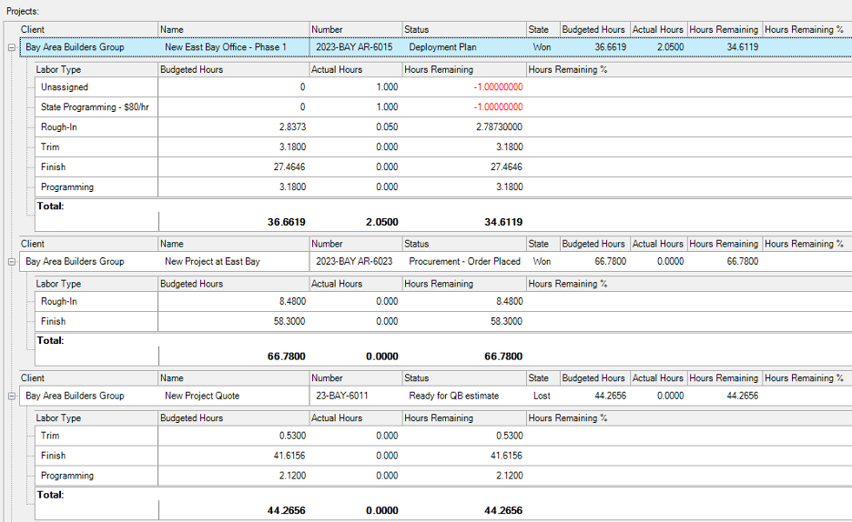Collapse the New East Bay Office - Phase 1 project row
This screenshot has width=852, height=522.
click(12, 48)
